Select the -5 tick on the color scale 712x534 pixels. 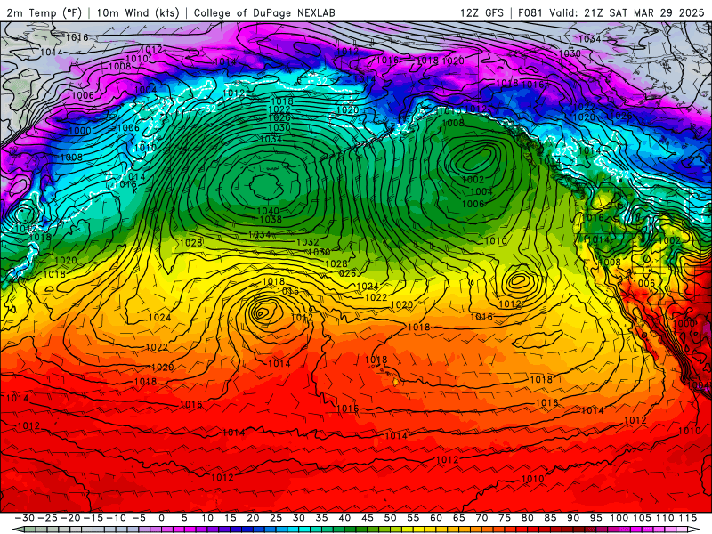pos(139,518)
